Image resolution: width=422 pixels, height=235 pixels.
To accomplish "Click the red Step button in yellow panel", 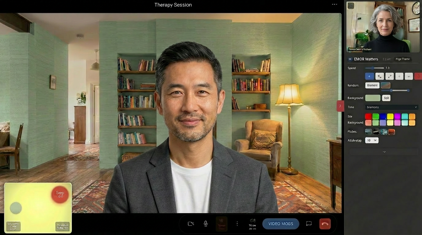I will [x=60, y=195].
